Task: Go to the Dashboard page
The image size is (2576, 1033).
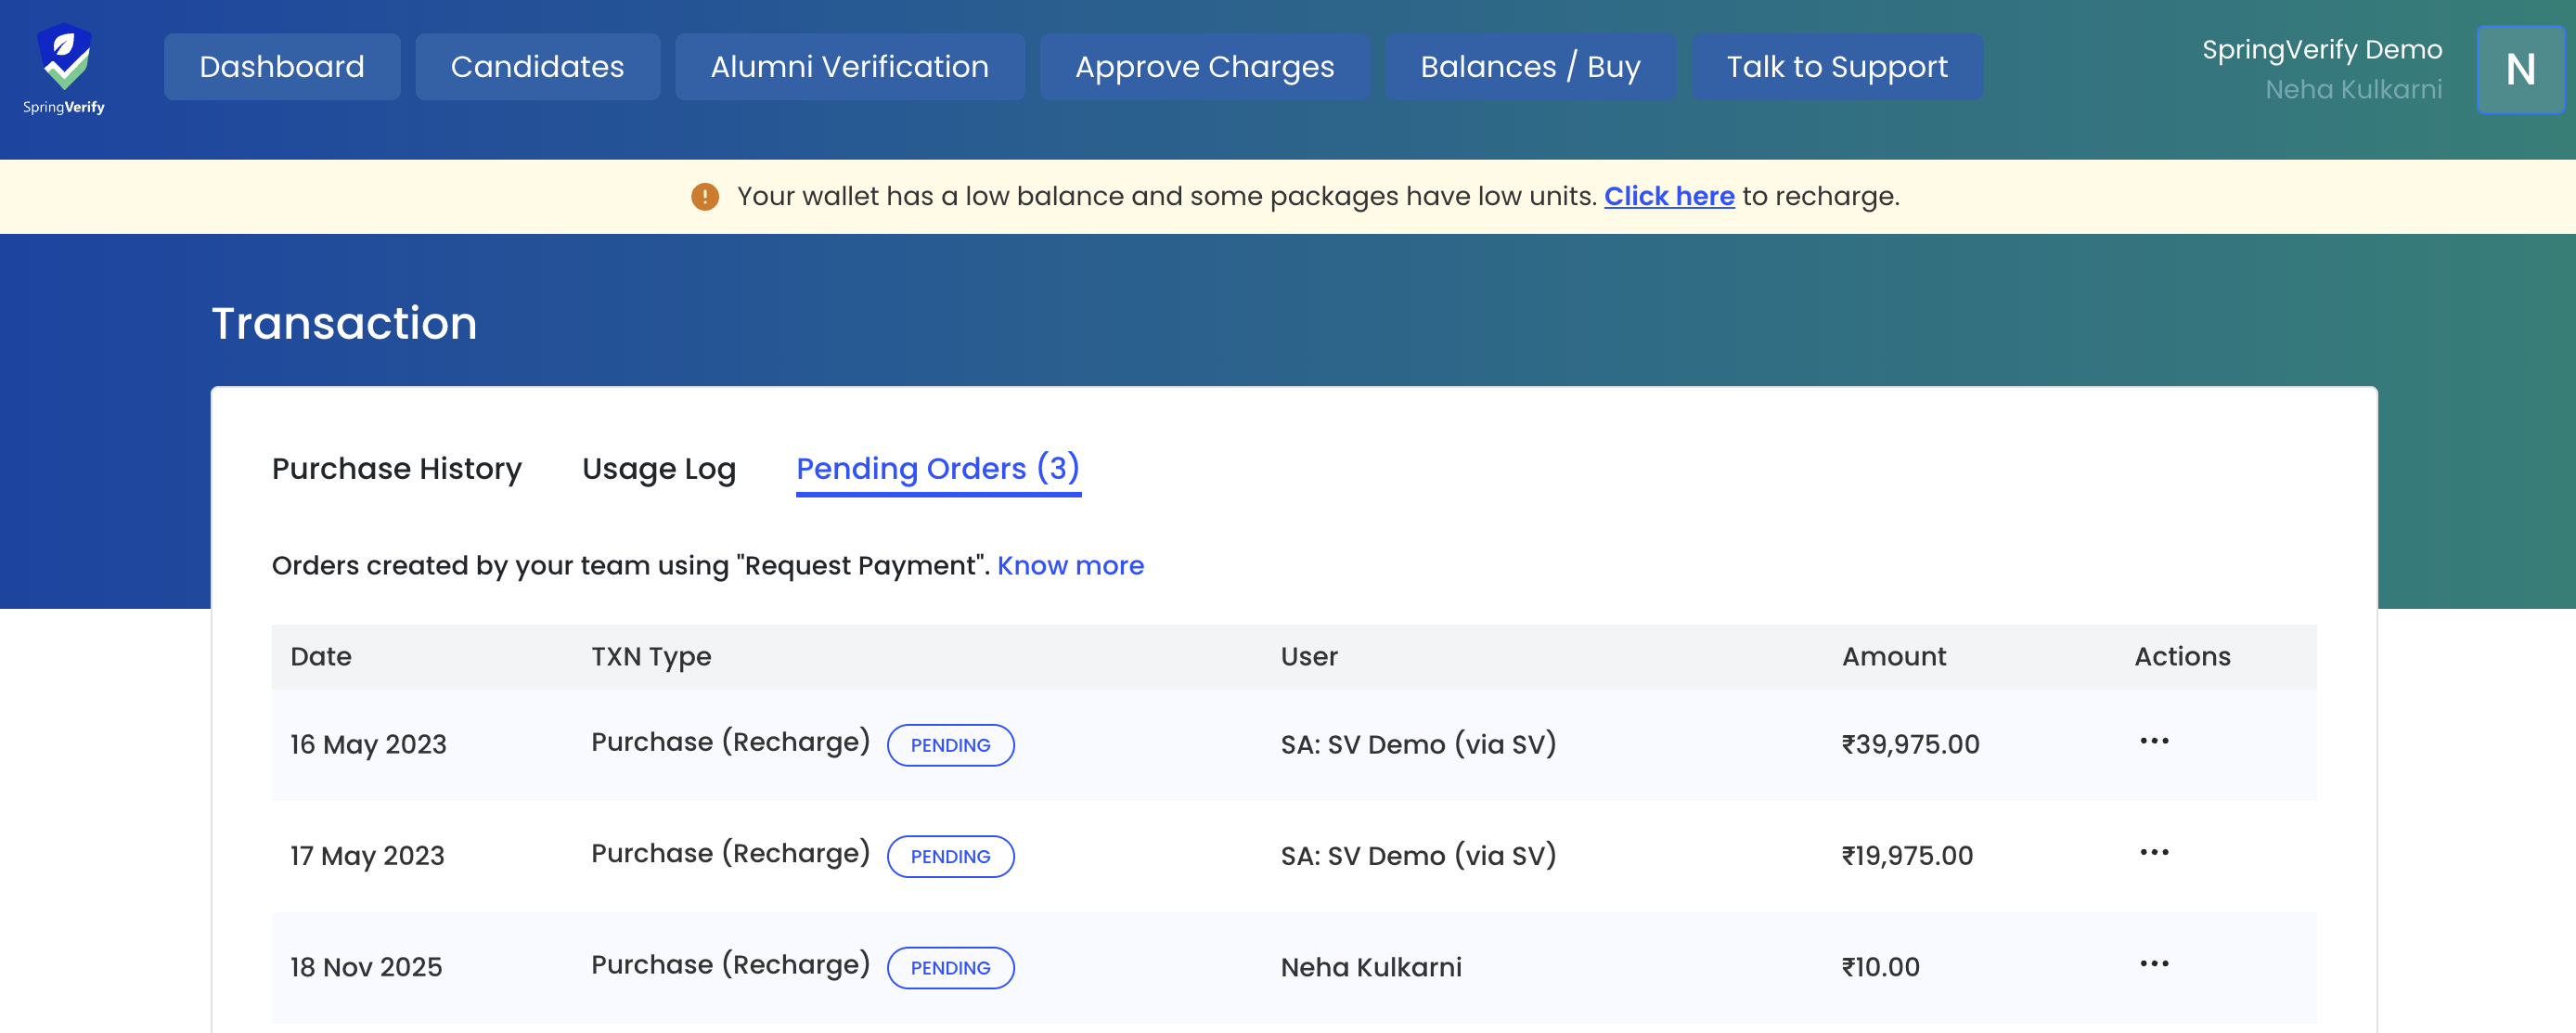Action: coord(282,67)
